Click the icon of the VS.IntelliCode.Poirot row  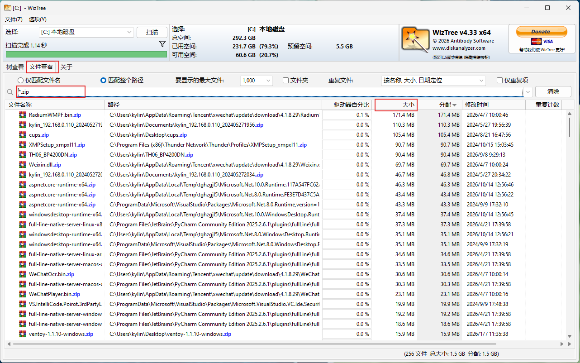tap(23, 304)
